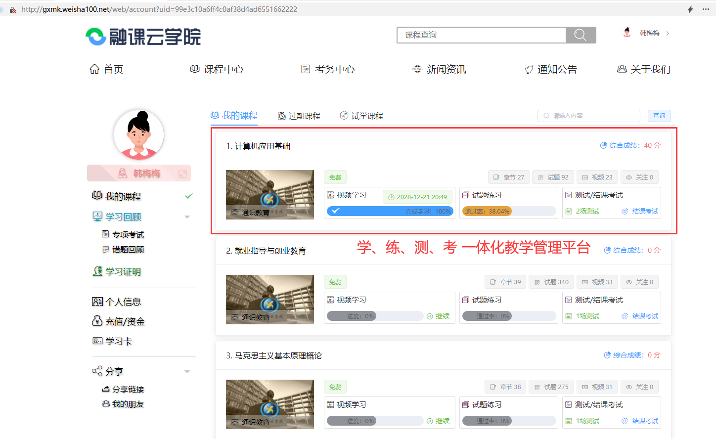This screenshot has height=439, width=716.
Task: Open 新闻资讯 news section icon
Action: click(417, 69)
